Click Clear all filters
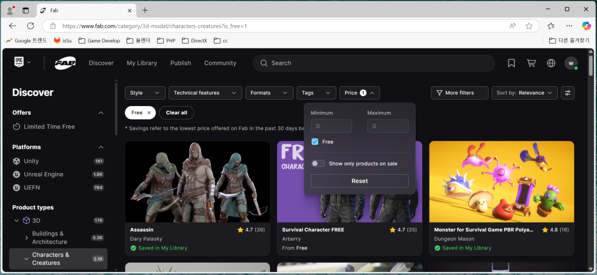The height and width of the screenshot is (275, 597). point(176,112)
